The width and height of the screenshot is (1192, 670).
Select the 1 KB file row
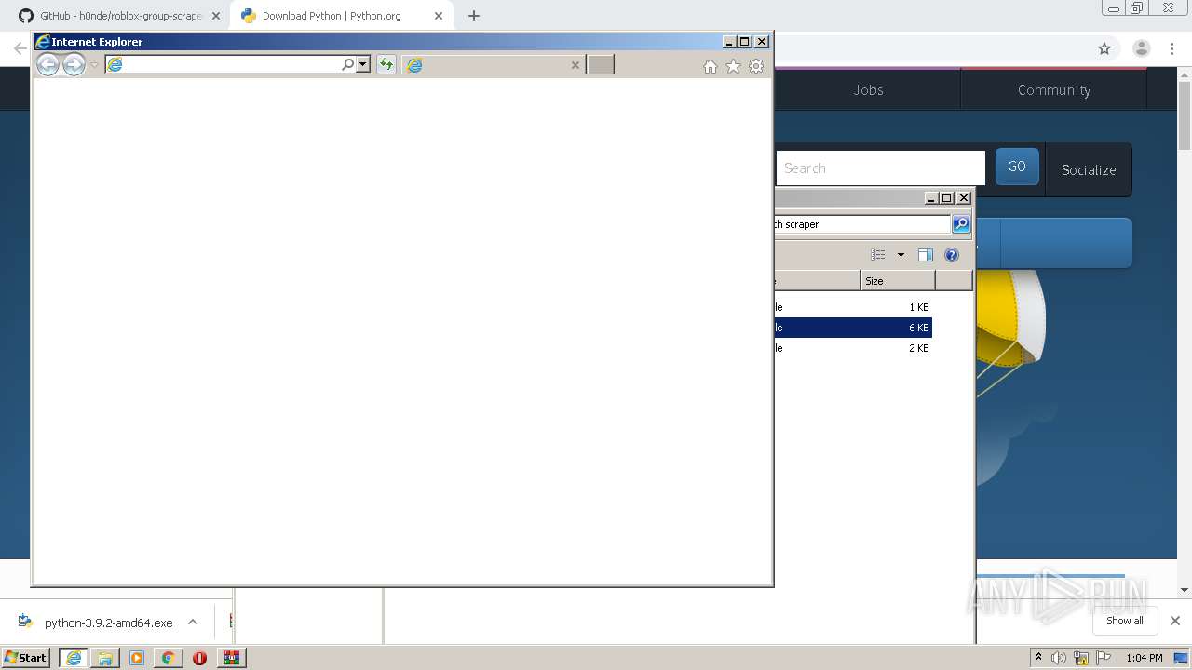pyautogui.click(x=853, y=307)
